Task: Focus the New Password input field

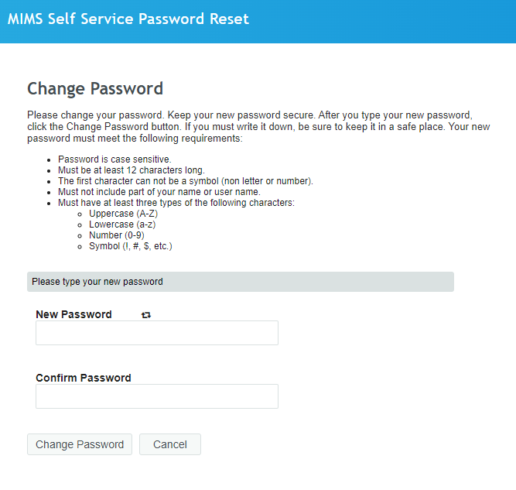Action: (156, 333)
